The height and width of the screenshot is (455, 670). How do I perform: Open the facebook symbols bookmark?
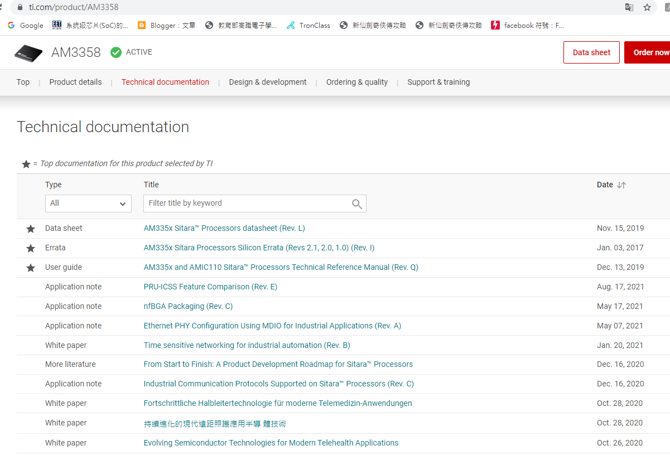coord(527,25)
